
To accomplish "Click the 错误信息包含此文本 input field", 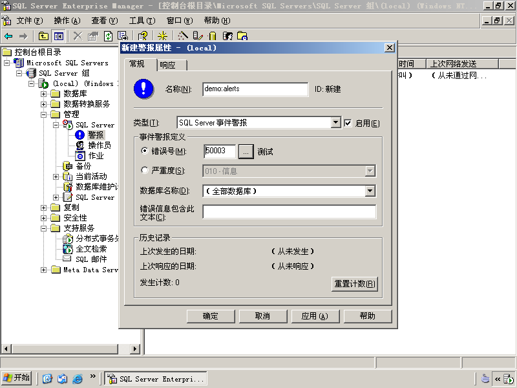I will click(289, 211).
